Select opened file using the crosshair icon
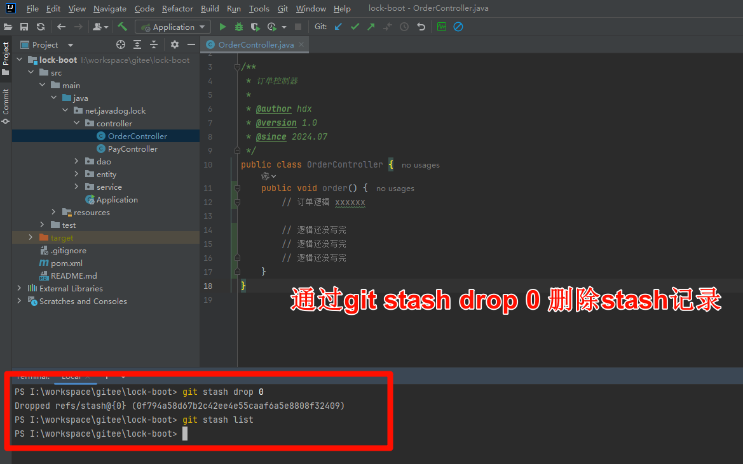The height and width of the screenshot is (464, 743). pos(120,44)
